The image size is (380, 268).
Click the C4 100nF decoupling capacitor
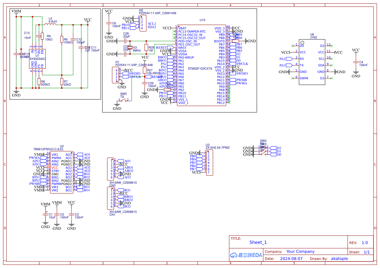coord(356,62)
